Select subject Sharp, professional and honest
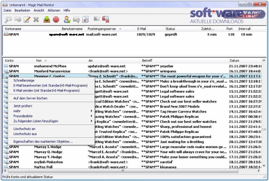The width and height of the screenshot is (269, 181). click(186, 127)
